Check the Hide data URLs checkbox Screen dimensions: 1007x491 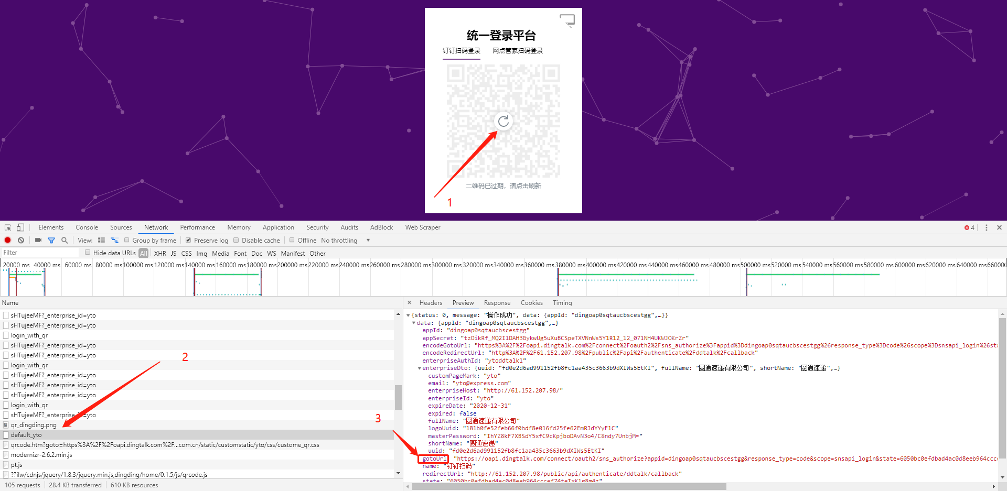click(88, 253)
